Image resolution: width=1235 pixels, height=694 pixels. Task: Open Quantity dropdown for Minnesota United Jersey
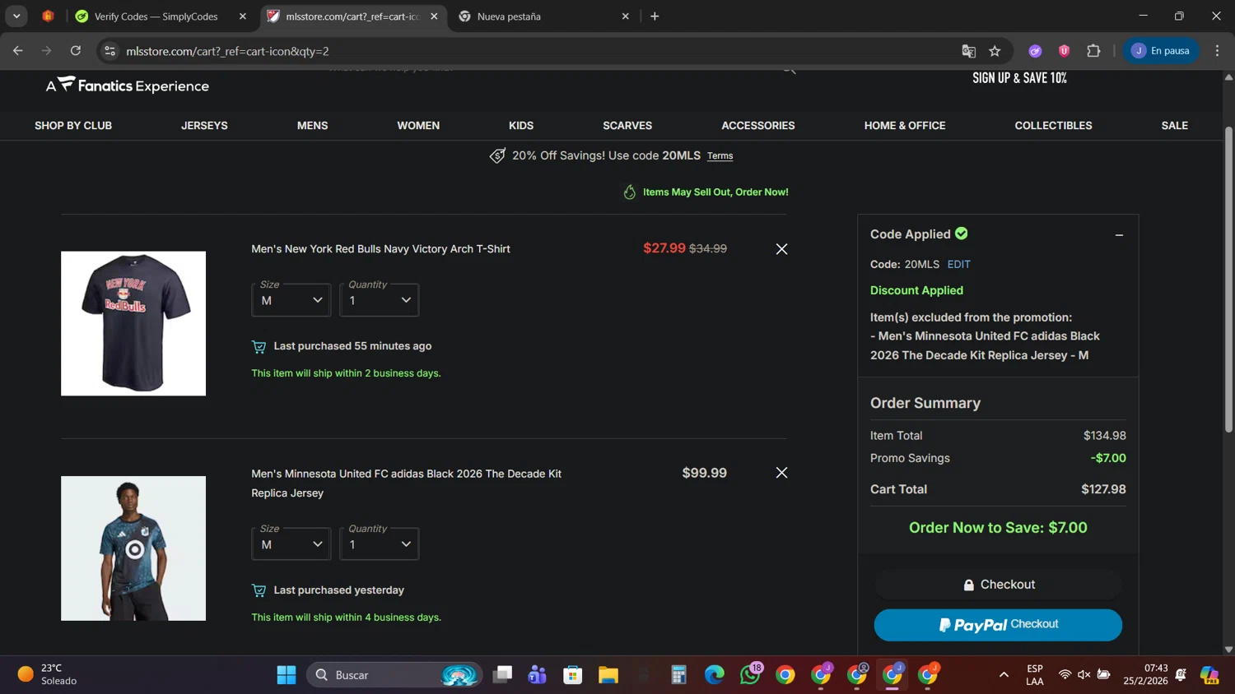pyautogui.click(x=380, y=544)
